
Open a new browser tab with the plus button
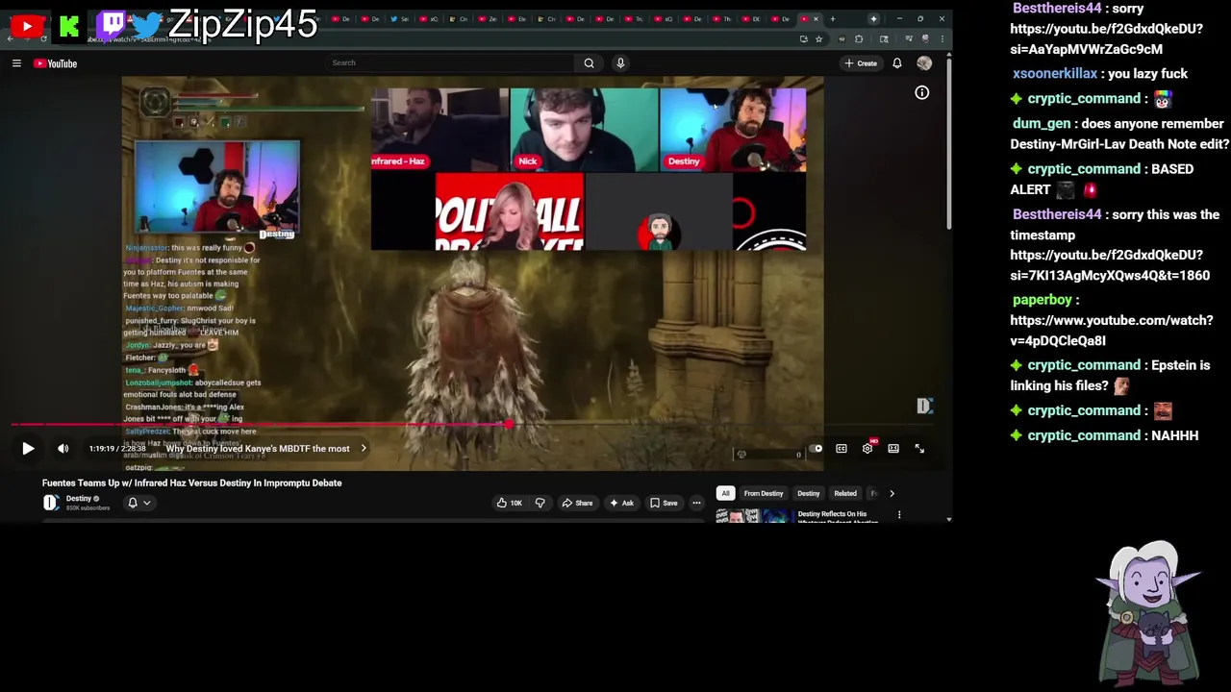[x=833, y=18]
